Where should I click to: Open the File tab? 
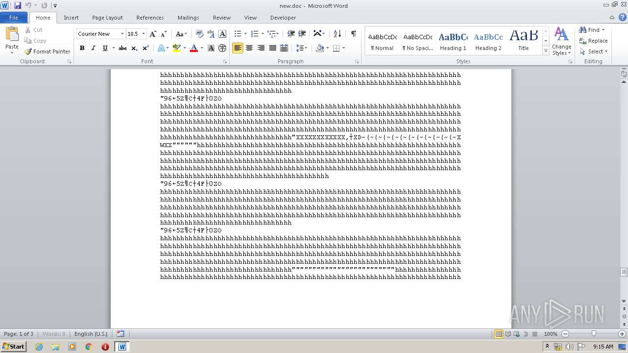click(x=14, y=18)
